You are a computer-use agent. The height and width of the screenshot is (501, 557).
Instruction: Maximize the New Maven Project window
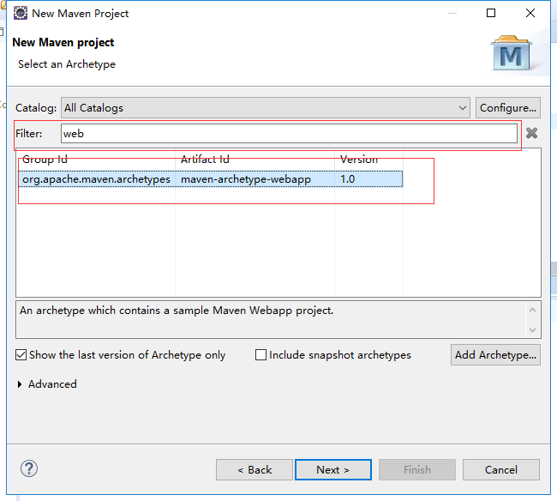pyautogui.click(x=491, y=13)
